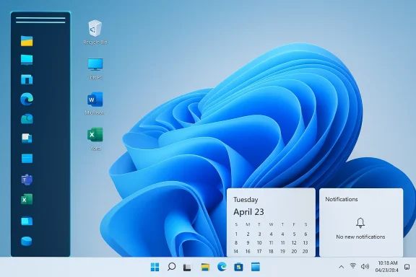Select the Recycle Bin desktop icon
The image size is (416, 277).
(95, 28)
